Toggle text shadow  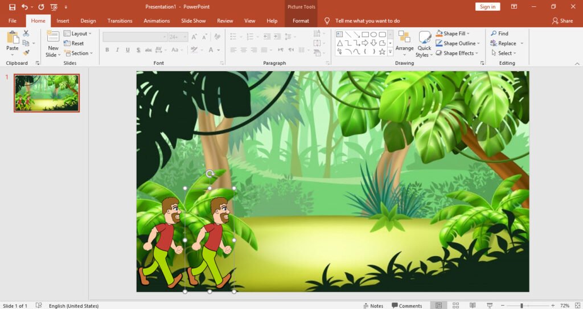[x=138, y=50]
